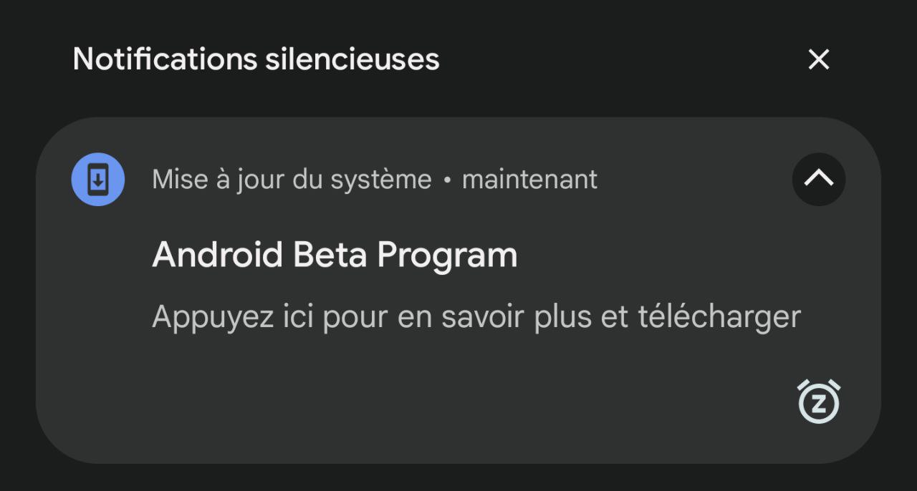Click the "maintenant" timestamp
This screenshot has width=917, height=491.
point(529,180)
